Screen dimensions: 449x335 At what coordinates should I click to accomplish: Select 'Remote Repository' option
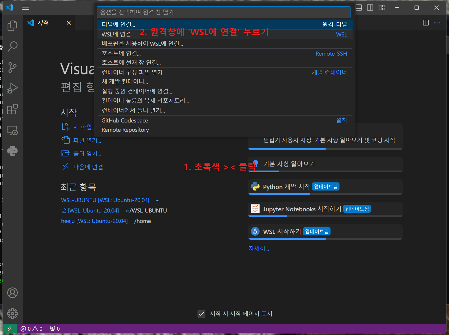point(225,130)
